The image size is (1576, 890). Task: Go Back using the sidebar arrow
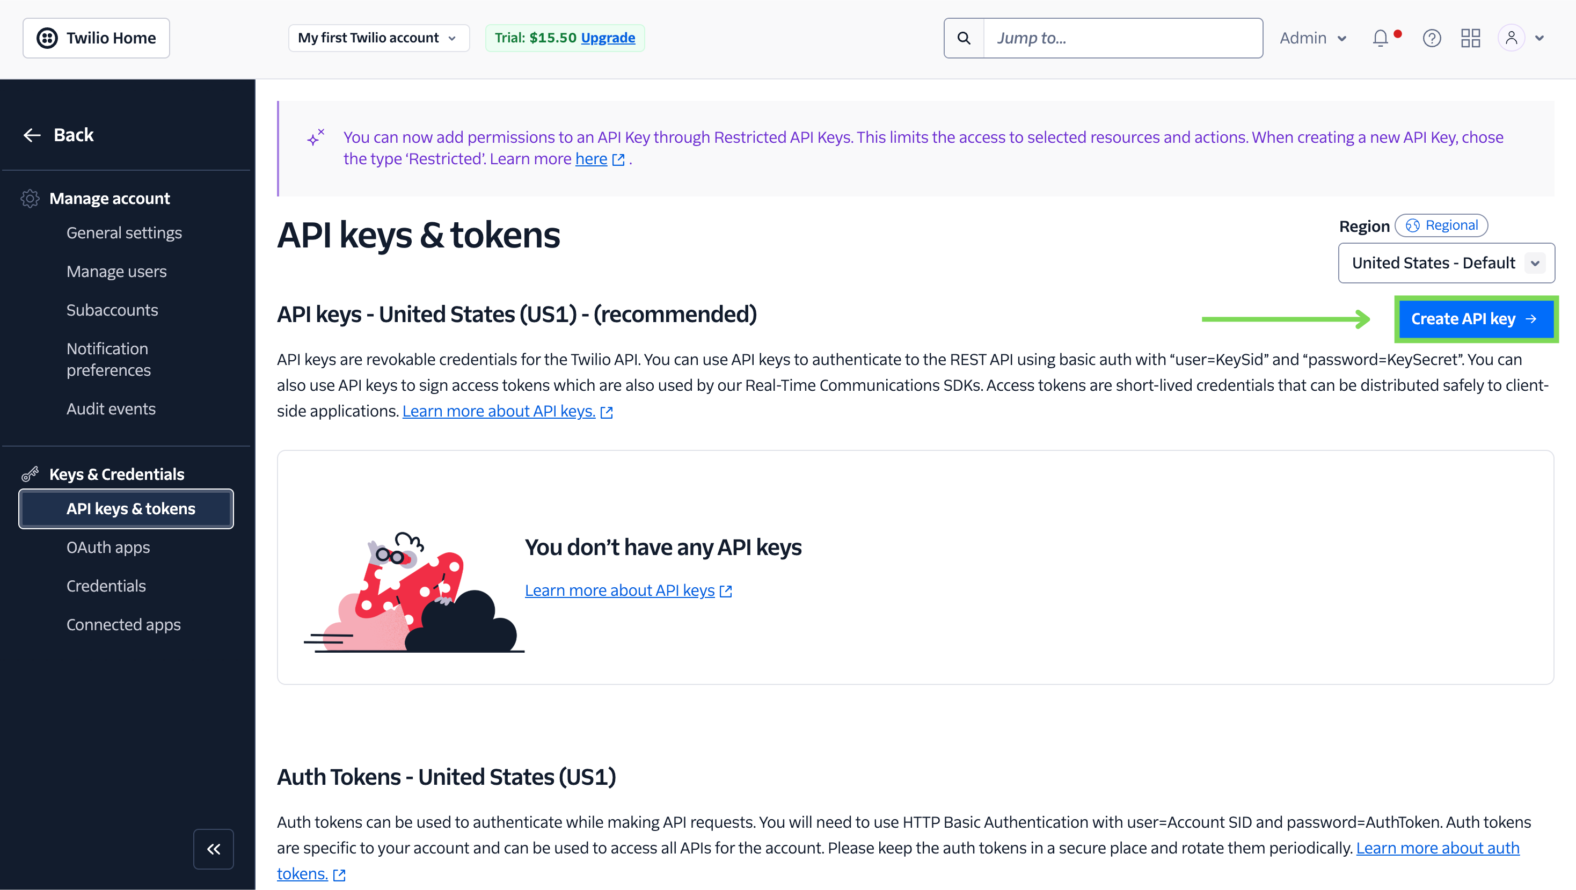tap(59, 135)
